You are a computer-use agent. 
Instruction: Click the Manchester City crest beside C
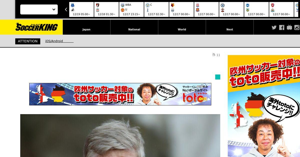point(147,5)
